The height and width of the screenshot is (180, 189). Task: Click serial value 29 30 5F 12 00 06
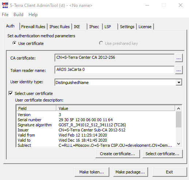pos(86,120)
